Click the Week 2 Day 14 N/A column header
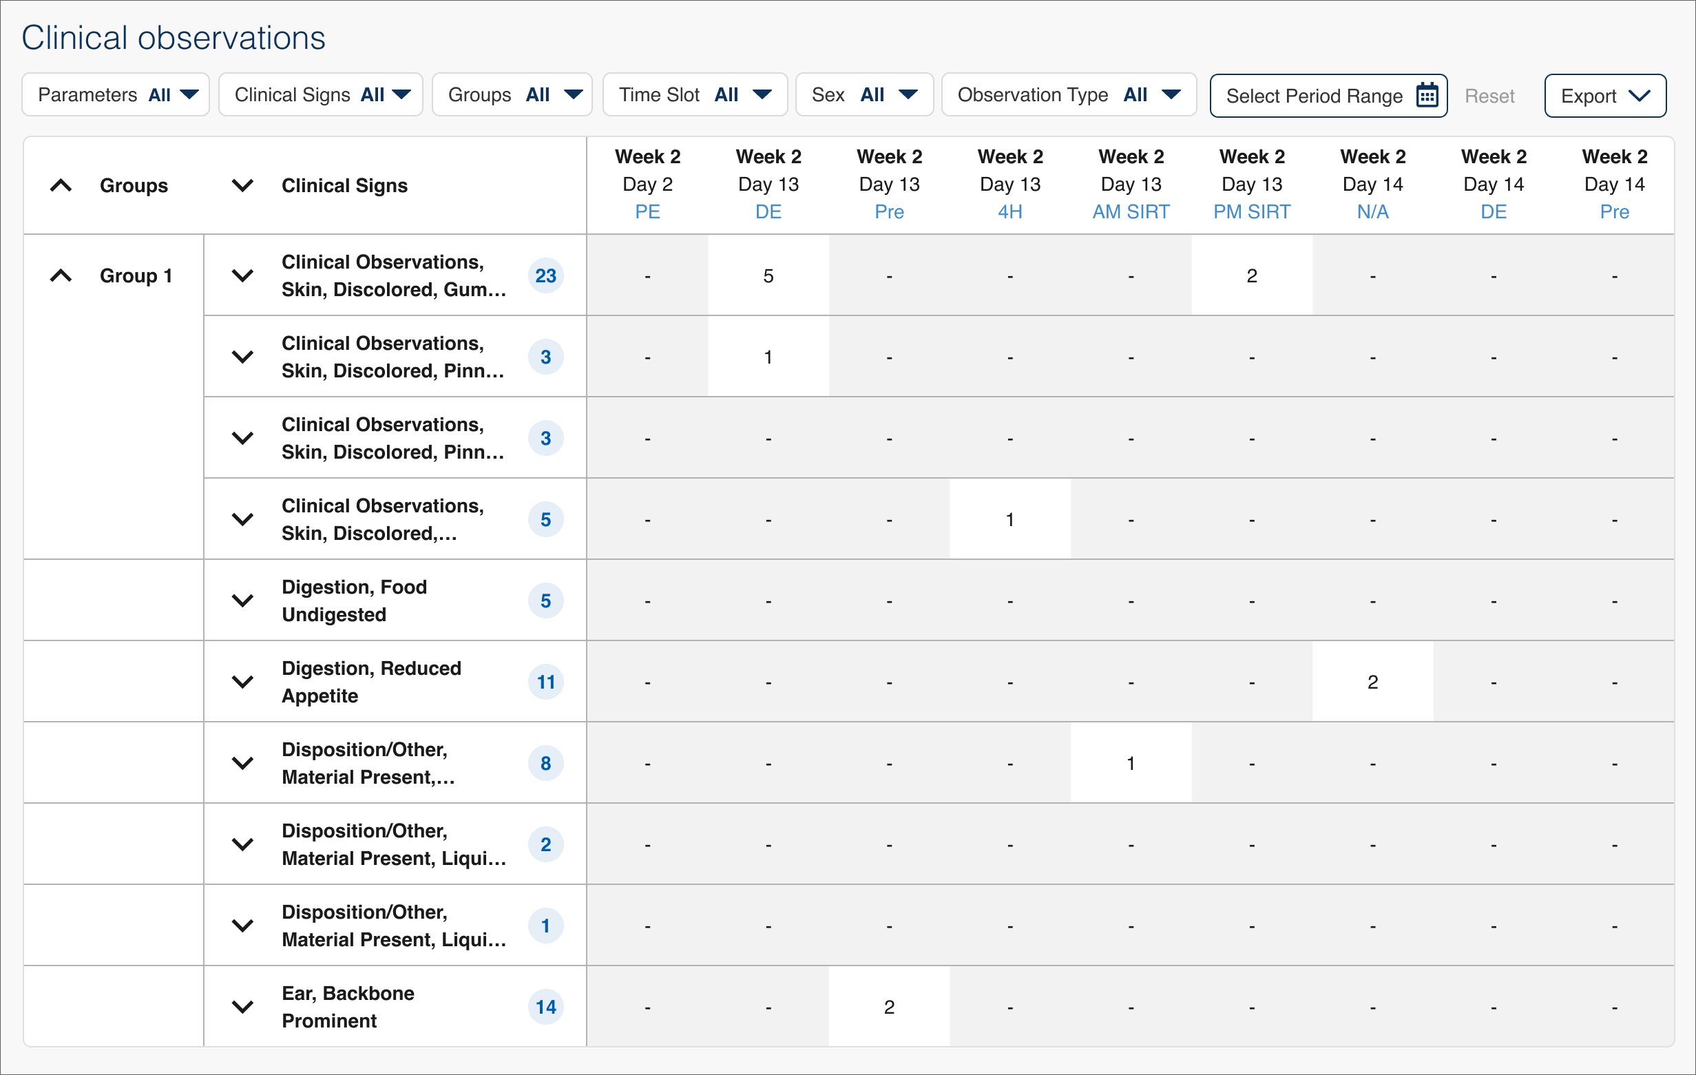Screen dimensions: 1696x1075 1373,185
